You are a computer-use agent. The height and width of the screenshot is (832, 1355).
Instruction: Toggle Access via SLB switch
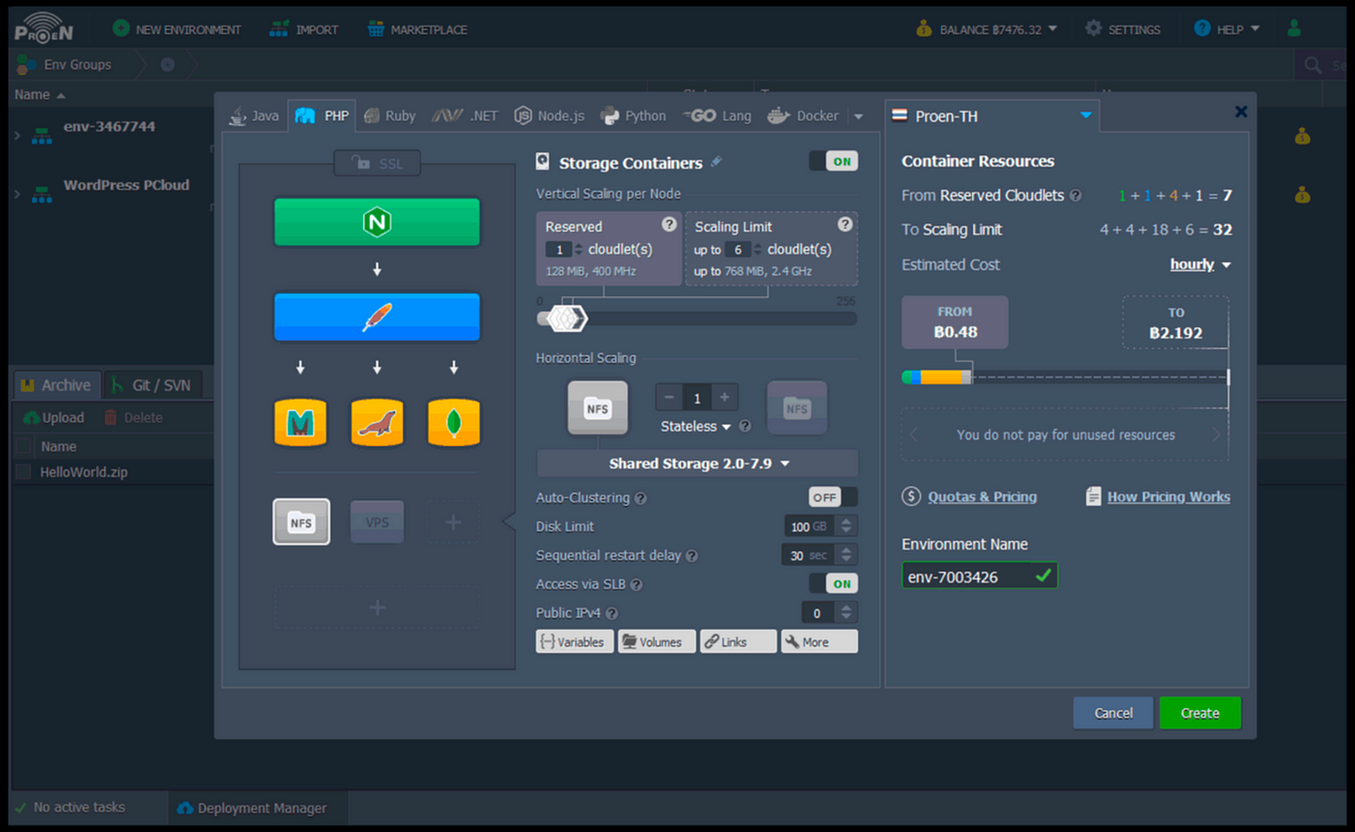pos(833,584)
